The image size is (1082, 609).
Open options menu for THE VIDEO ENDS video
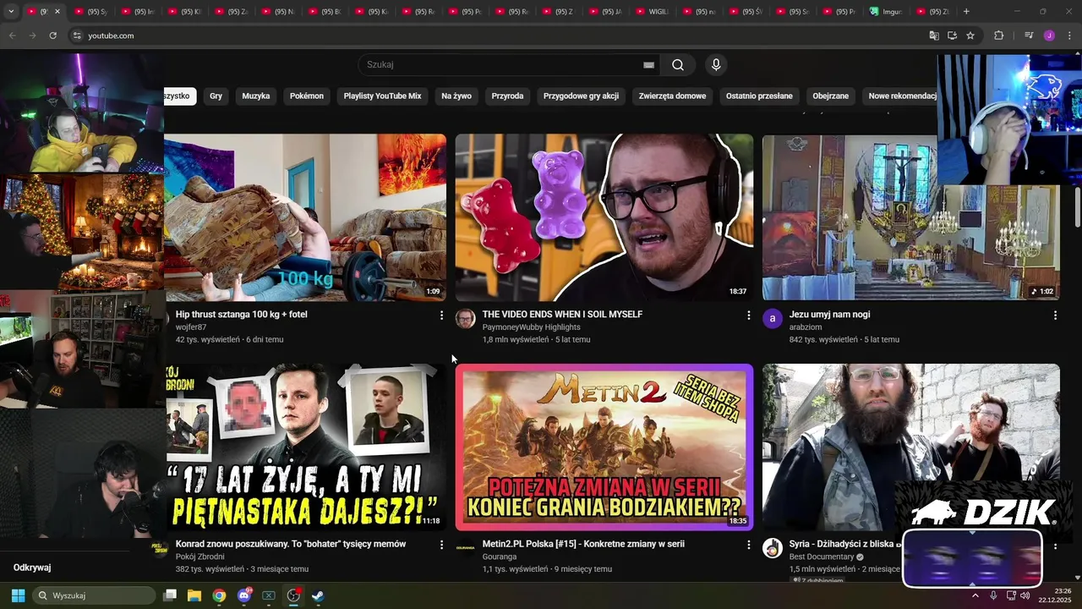tap(748, 315)
